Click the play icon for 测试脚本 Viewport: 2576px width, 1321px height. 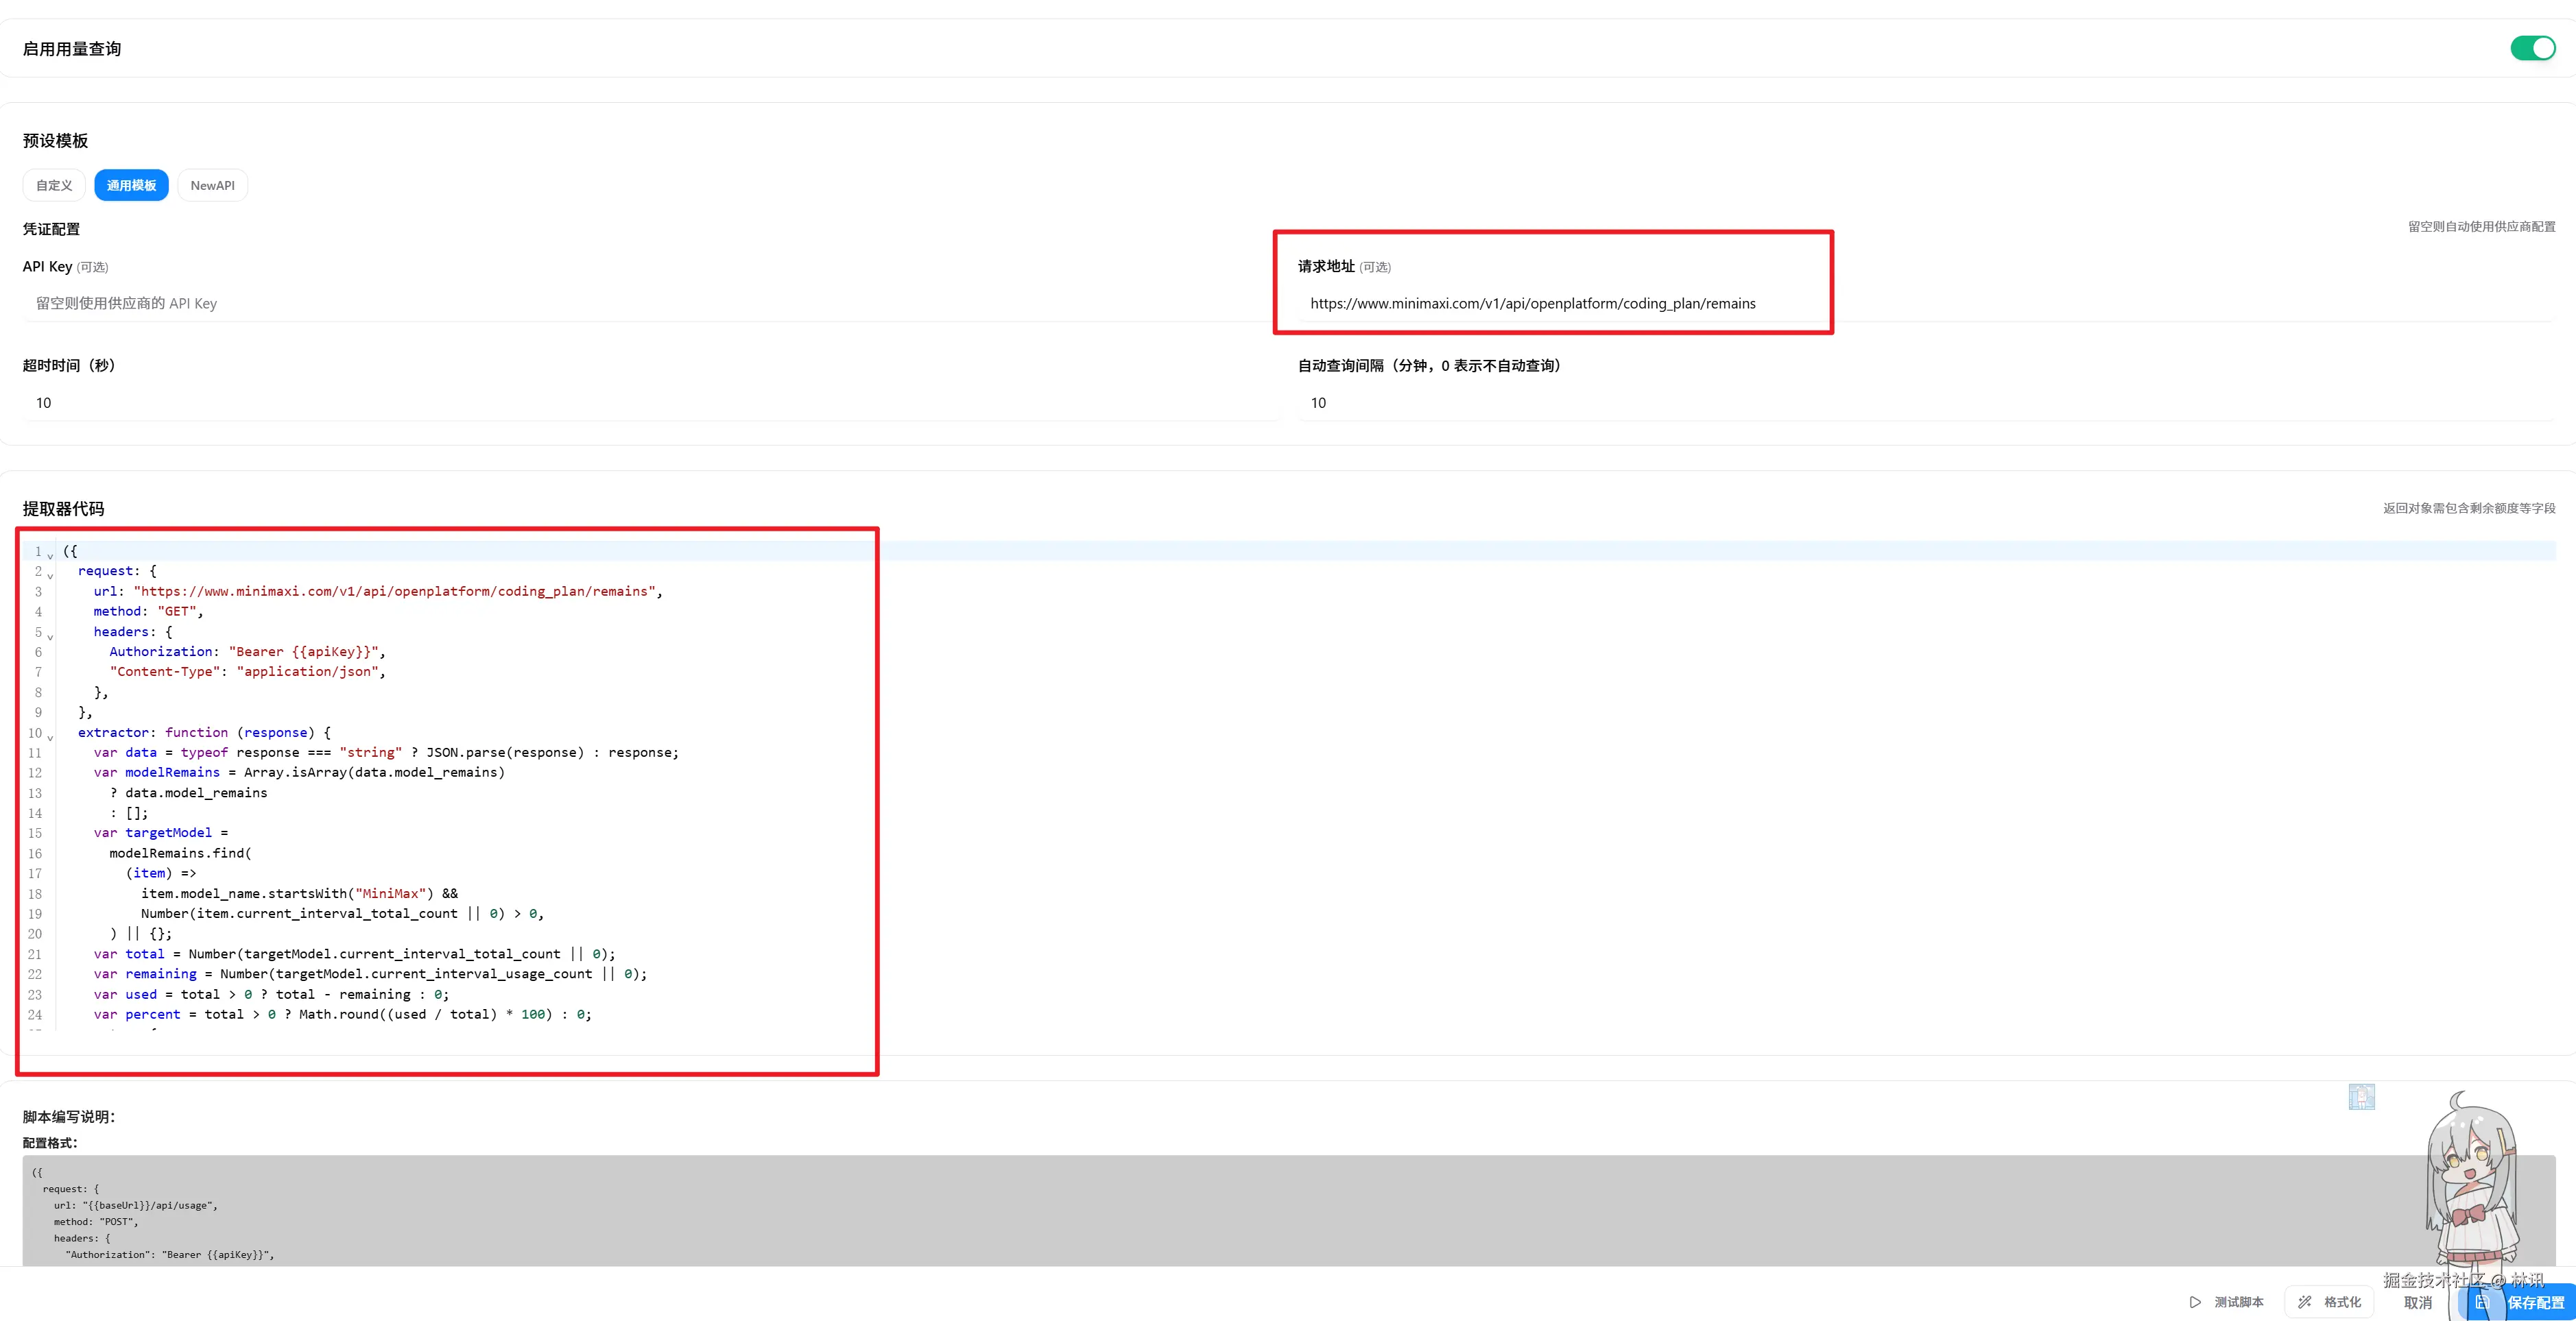[2195, 1302]
